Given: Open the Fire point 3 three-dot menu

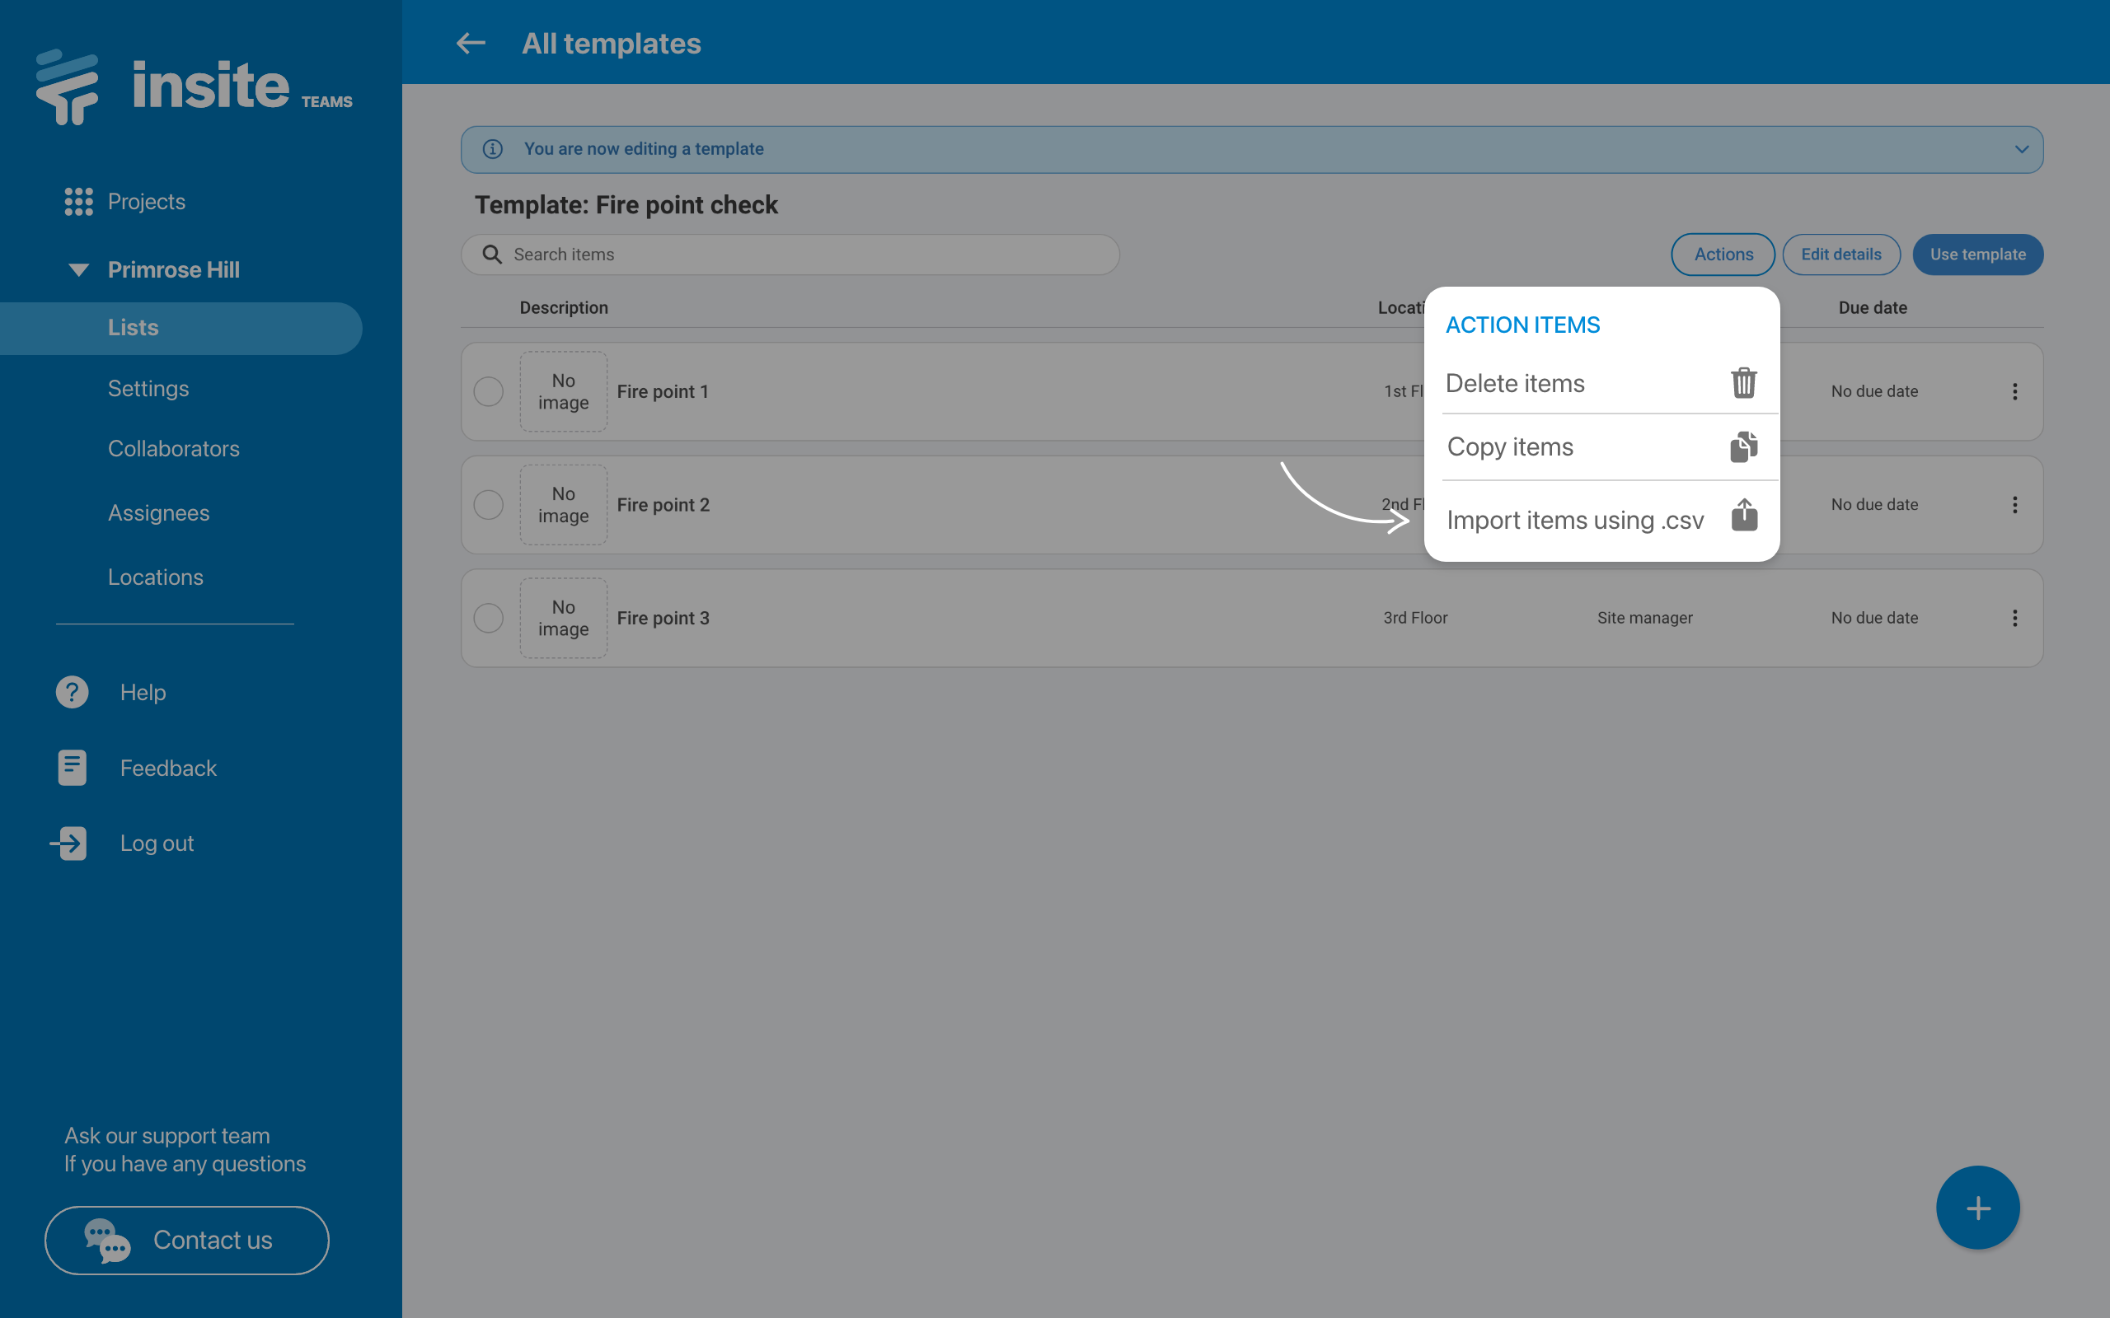Looking at the screenshot, I should click(x=2014, y=618).
